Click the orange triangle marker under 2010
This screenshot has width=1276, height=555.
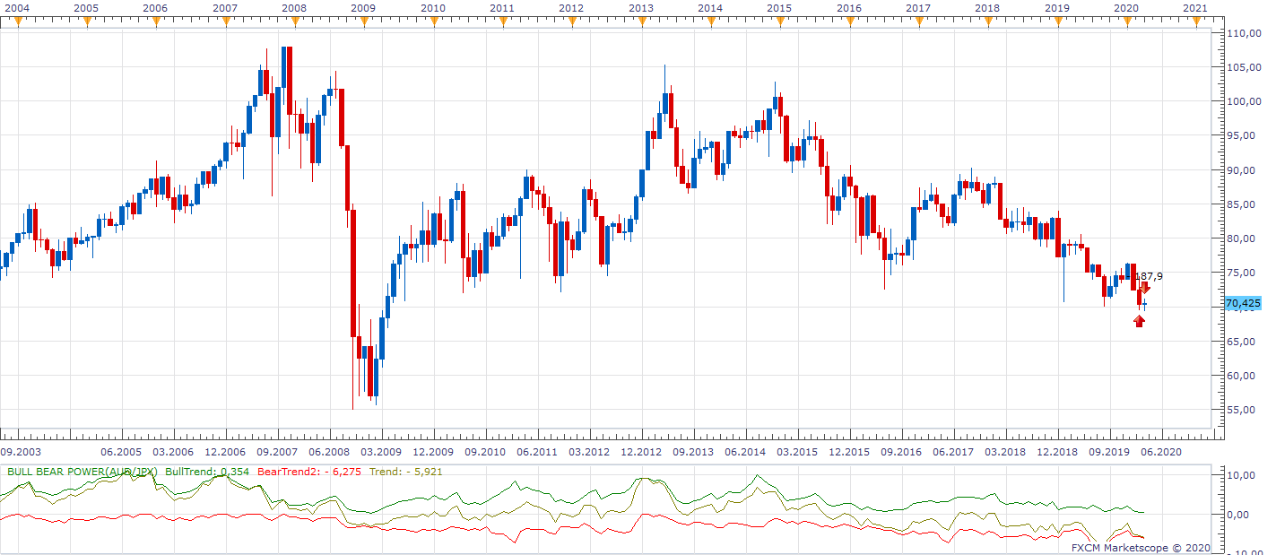pyautogui.click(x=433, y=21)
